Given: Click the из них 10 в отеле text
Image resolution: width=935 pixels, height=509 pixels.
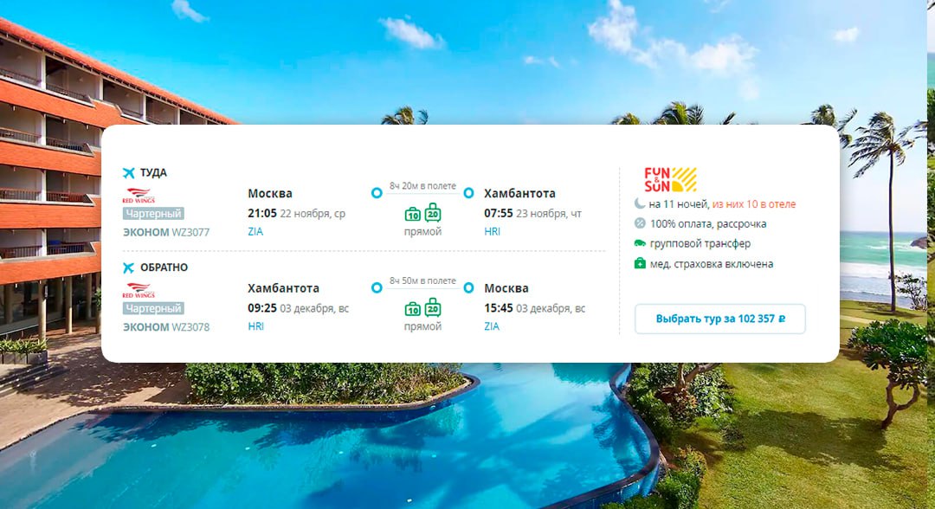Looking at the screenshot, I should click(x=754, y=203).
